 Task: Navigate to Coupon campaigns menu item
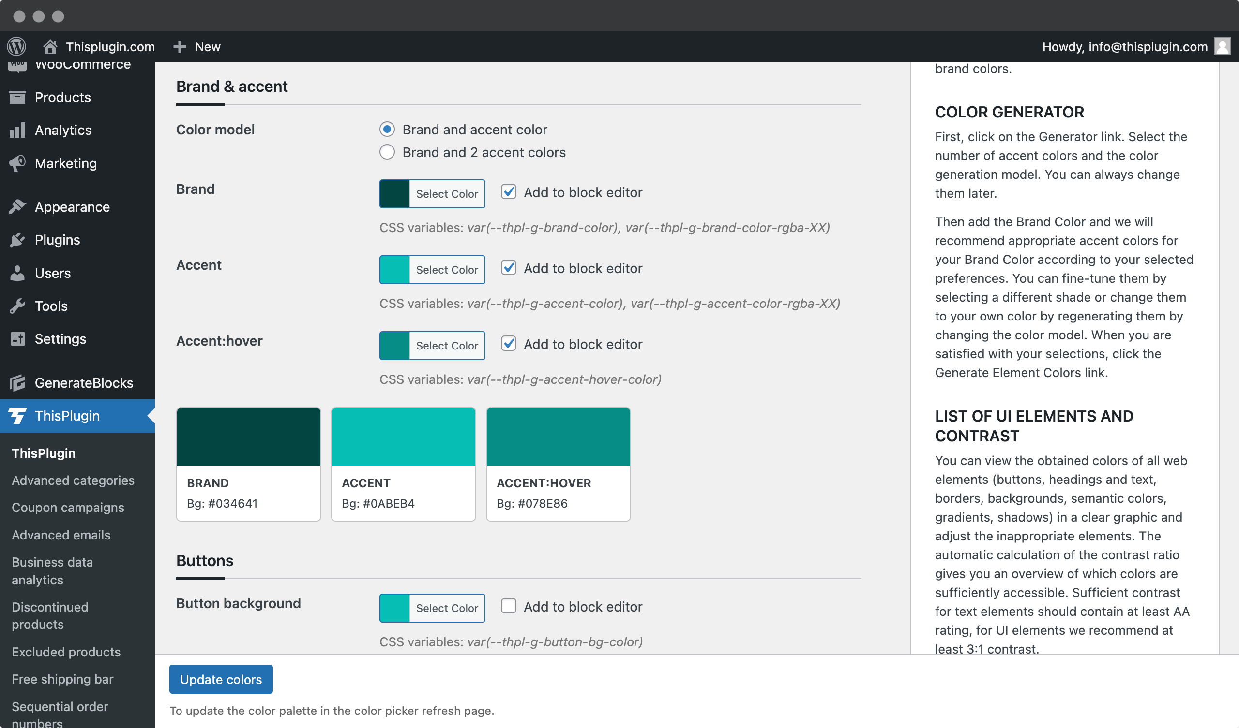68,507
